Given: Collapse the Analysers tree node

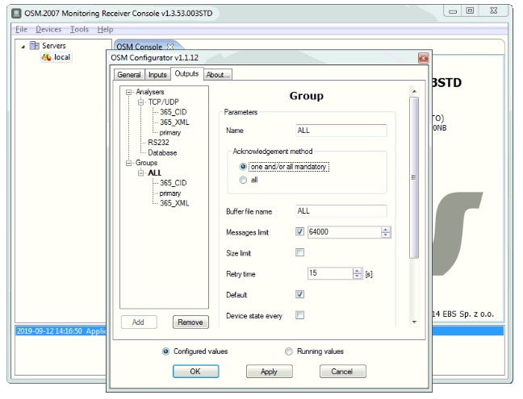Looking at the screenshot, I should [129, 93].
